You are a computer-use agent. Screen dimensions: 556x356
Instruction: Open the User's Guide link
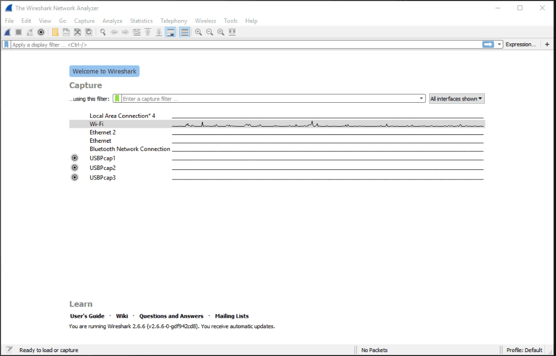[87, 316]
